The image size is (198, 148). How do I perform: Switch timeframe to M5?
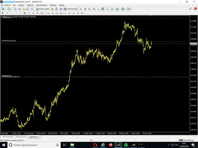click(x=53, y=13)
